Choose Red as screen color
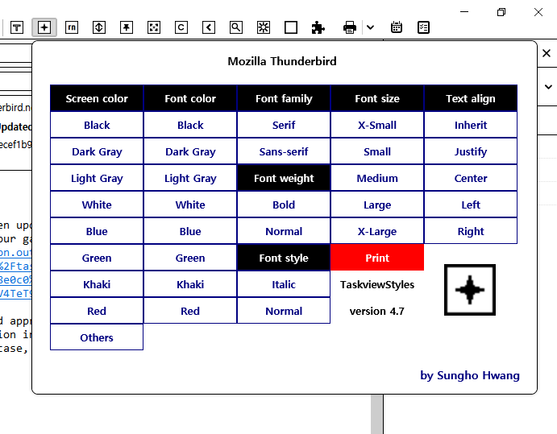557x434 pixels. tap(97, 311)
